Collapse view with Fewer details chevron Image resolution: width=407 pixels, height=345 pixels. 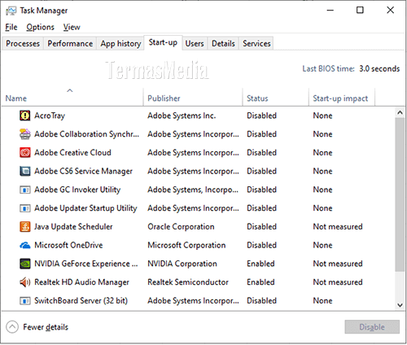(12, 327)
